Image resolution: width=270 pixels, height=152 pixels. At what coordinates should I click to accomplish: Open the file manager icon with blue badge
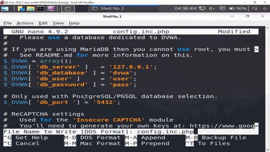[x=21, y=8]
